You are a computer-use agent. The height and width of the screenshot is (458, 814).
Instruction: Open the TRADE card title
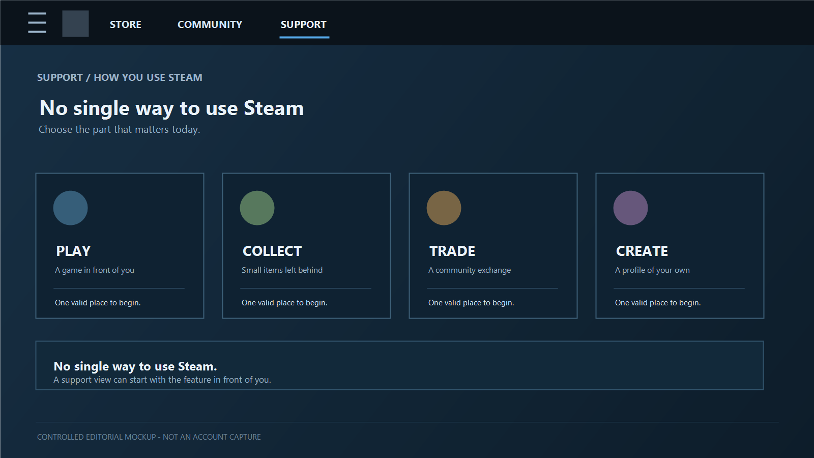point(452,251)
